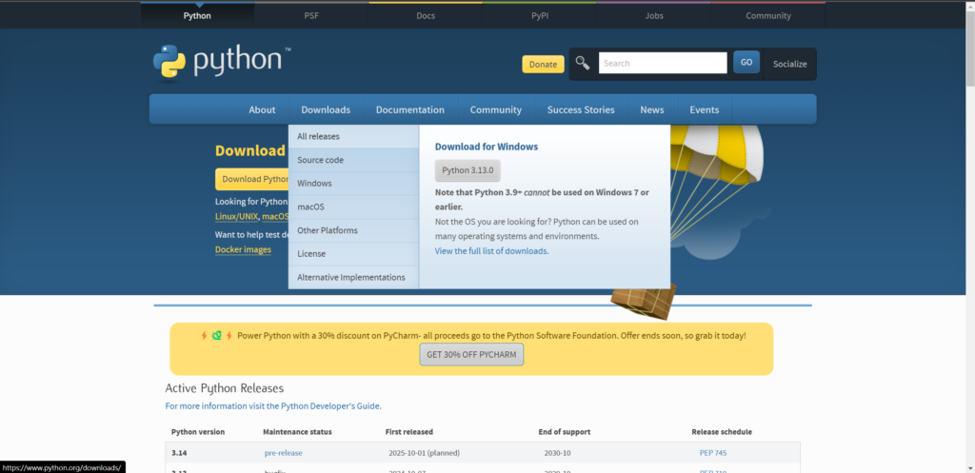Open the Linux/UNIX link
This screenshot has height=473, width=975.
point(236,217)
